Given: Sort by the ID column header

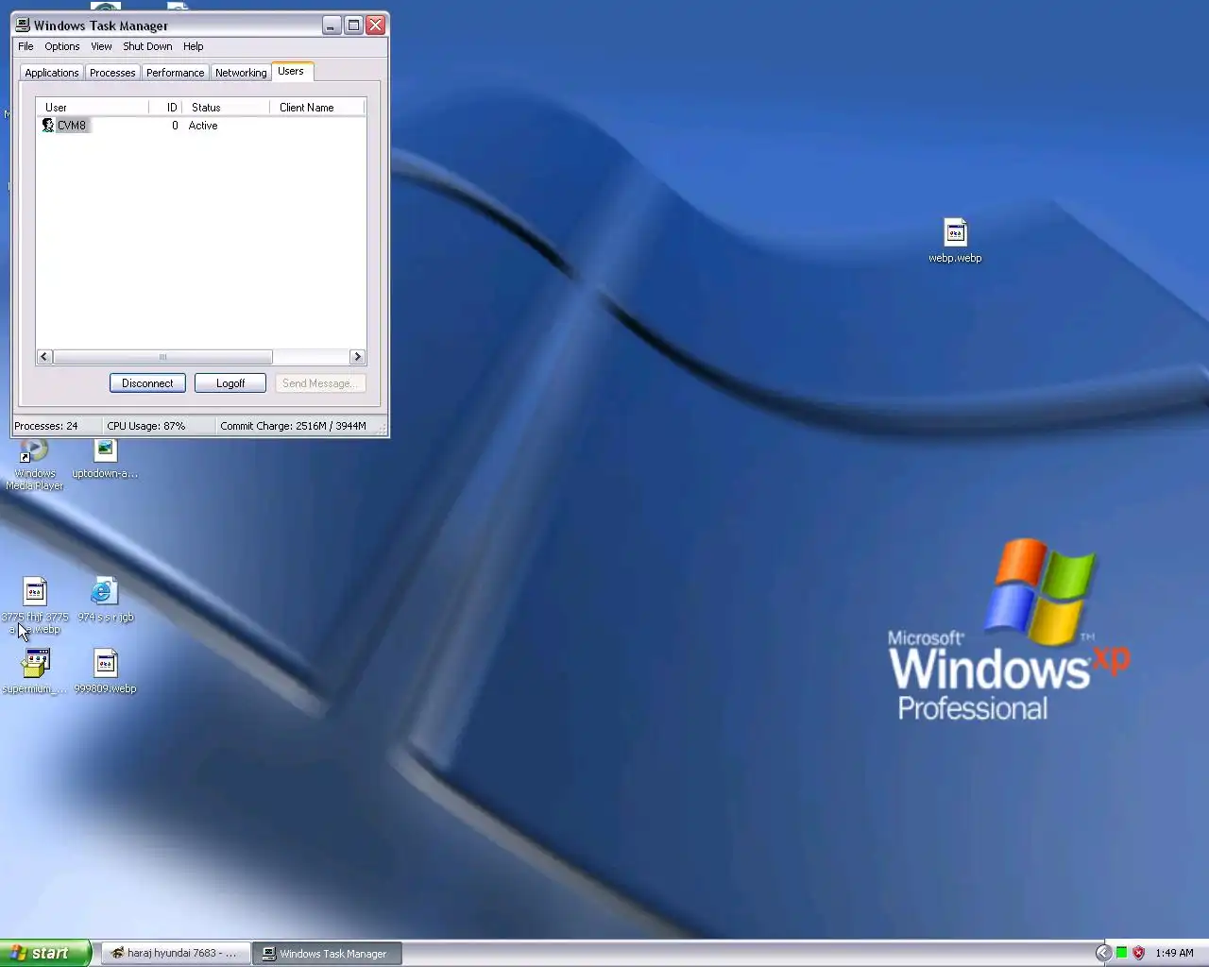Looking at the screenshot, I should click(x=164, y=108).
